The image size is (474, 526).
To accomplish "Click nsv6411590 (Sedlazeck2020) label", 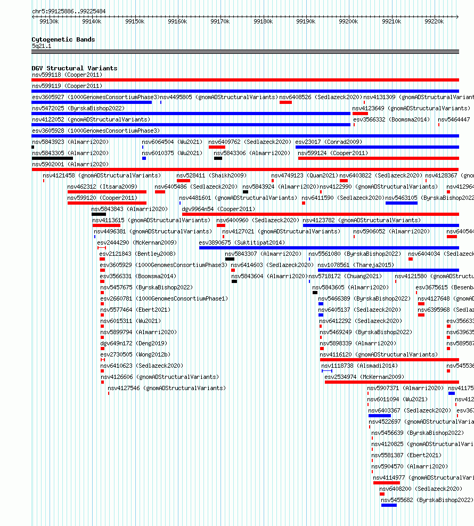I will coord(343,198).
